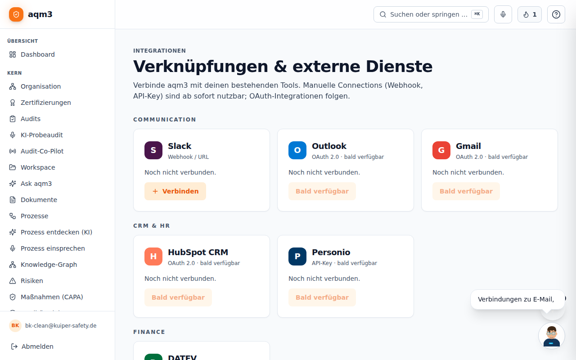Click the Gmail card title
The image size is (576, 360).
click(x=468, y=146)
